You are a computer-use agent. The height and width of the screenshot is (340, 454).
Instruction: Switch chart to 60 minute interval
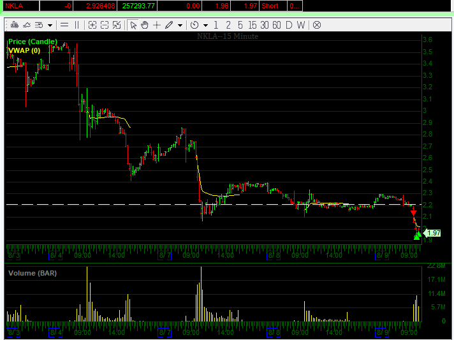pyautogui.click(x=277, y=25)
